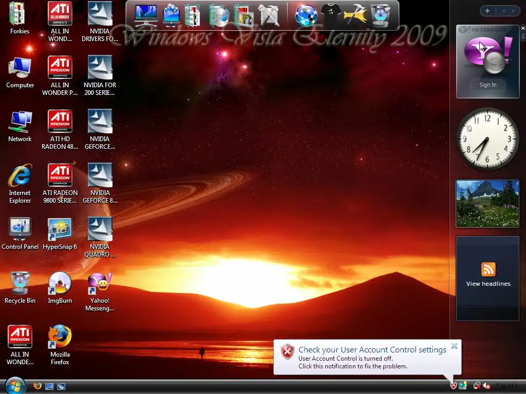Image resolution: width=526 pixels, height=394 pixels.
Task: Launch Yahoo! Messenger desktop shortcut
Action: pos(100,291)
